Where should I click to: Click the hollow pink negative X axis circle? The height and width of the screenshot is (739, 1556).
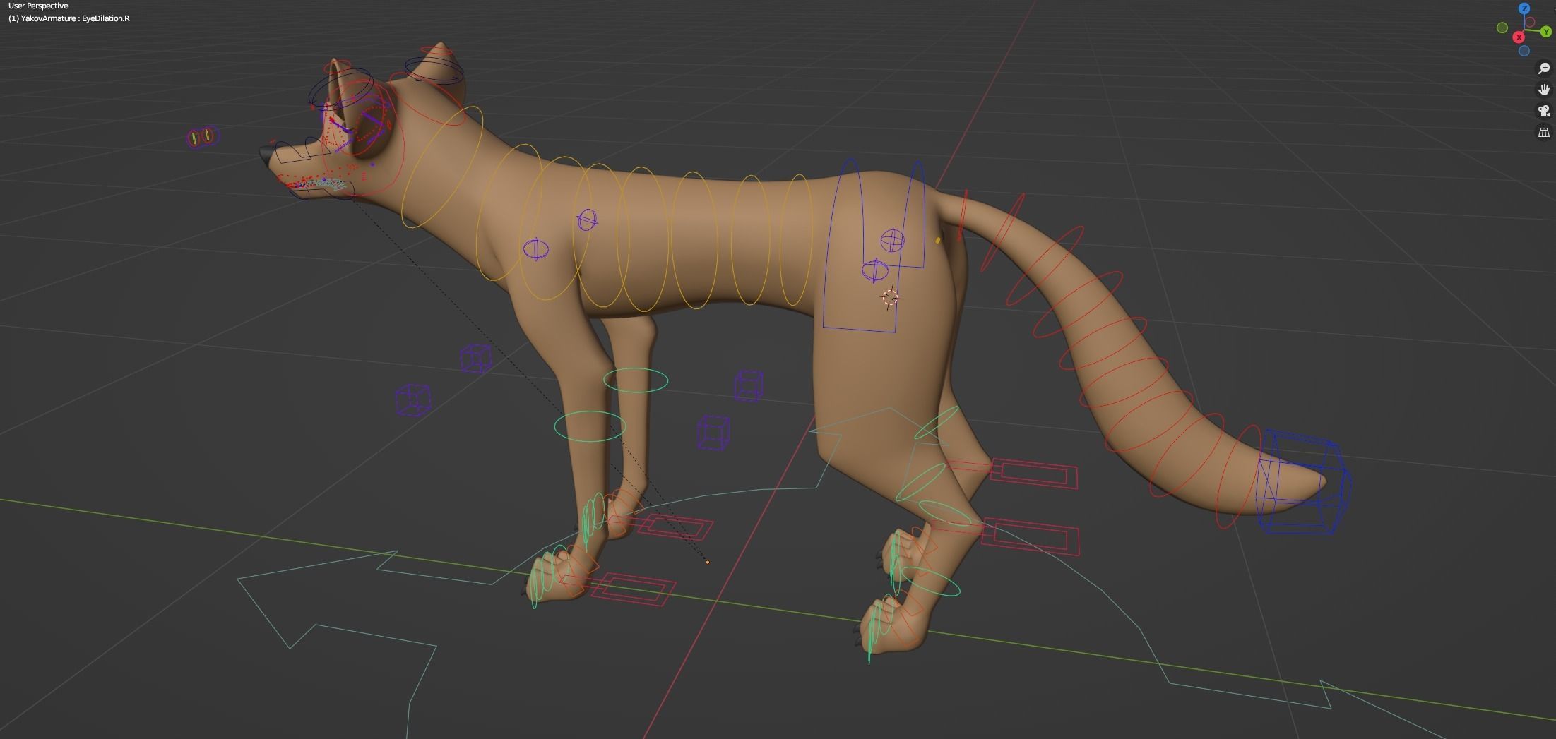coord(1531,23)
